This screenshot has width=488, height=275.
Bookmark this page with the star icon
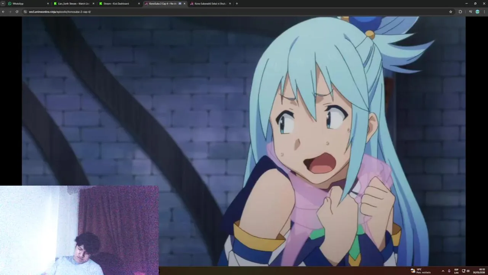(451, 12)
